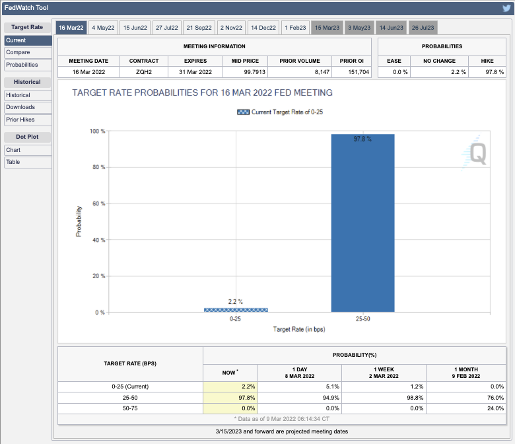Click the HIKE 97.8 % cell
This screenshot has height=444, width=515.
coord(487,72)
